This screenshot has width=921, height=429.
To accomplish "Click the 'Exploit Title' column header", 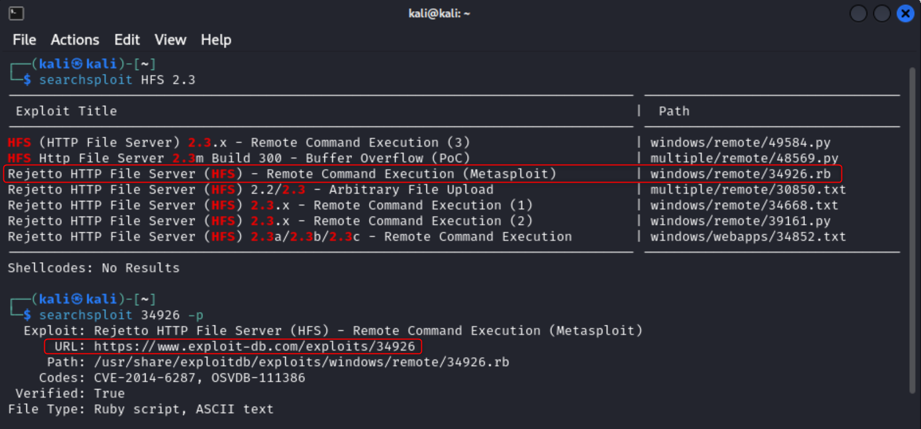I will coord(66,111).
